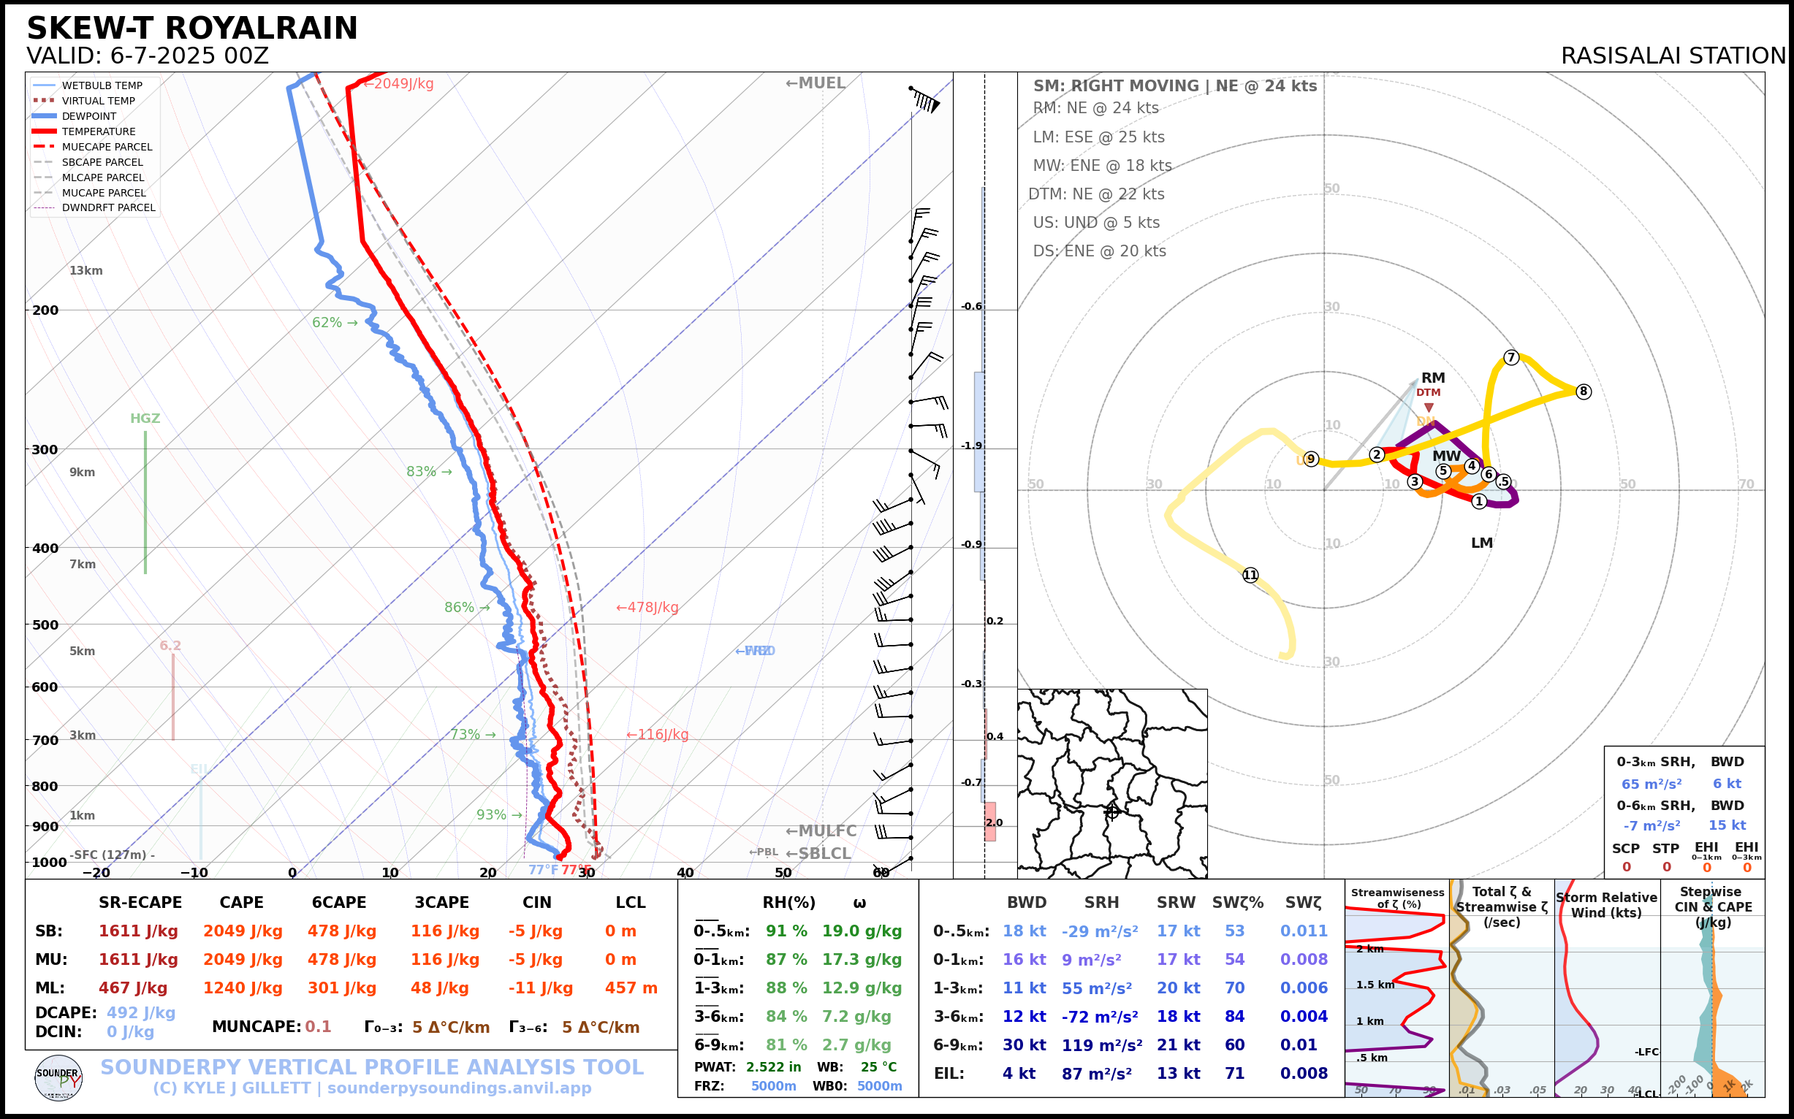
Task: Click hodograph marker number 8
Action: tap(1583, 392)
